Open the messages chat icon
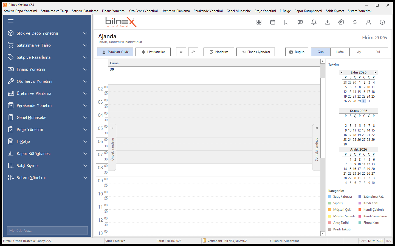The width and height of the screenshot is (395, 246). (x=300, y=22)
